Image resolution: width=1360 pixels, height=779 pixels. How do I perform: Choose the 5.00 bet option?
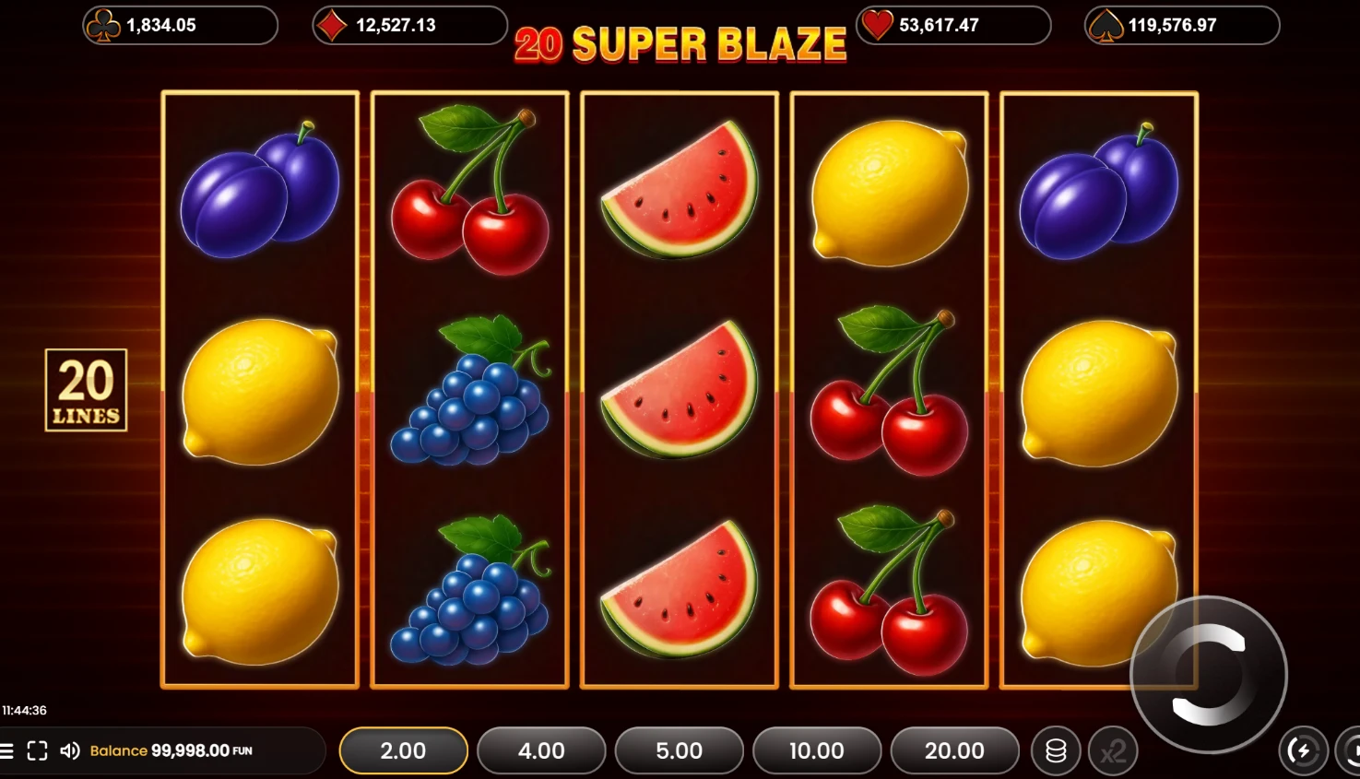tap(680, 750)
